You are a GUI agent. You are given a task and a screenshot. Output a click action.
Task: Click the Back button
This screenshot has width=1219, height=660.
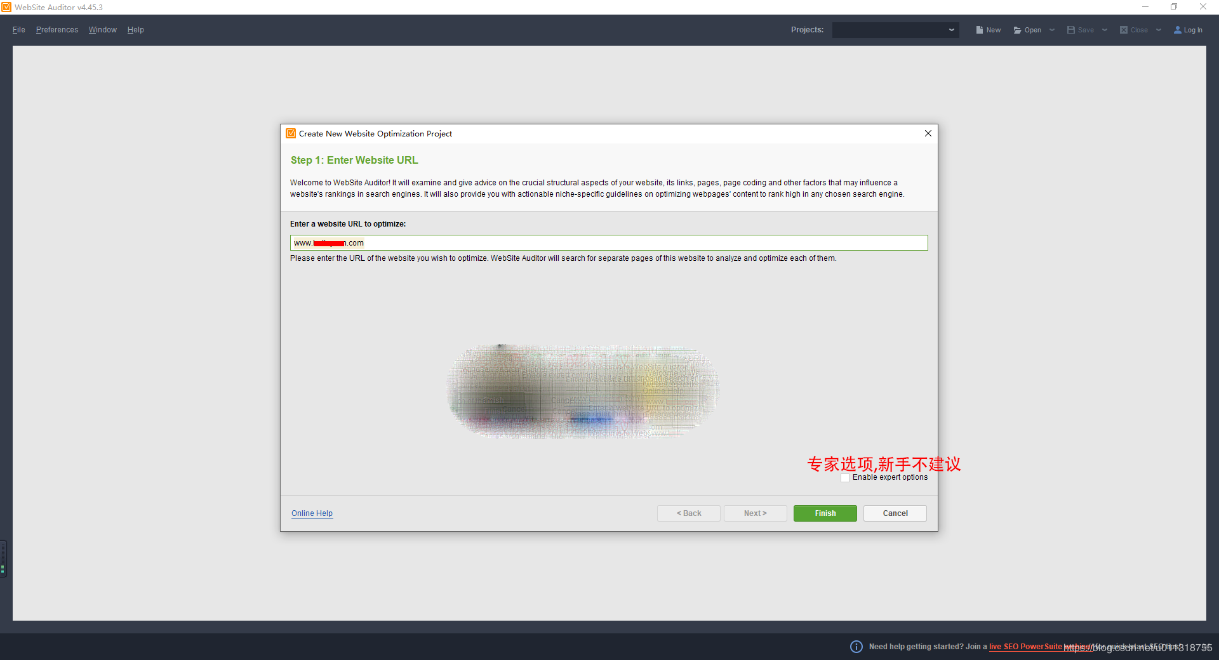pos(689,513)
